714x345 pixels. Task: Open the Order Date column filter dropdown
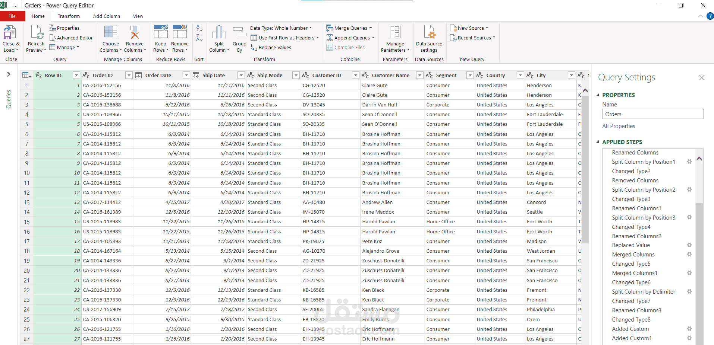(x=186, y=75)
